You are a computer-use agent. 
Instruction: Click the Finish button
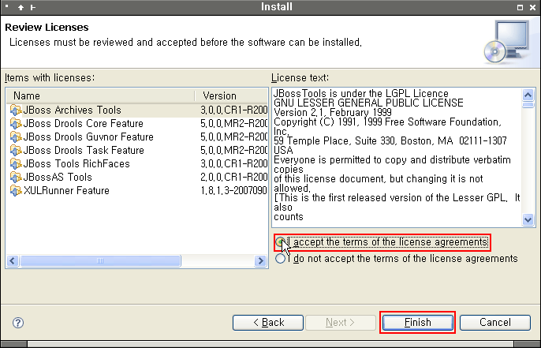coord(417,323)
